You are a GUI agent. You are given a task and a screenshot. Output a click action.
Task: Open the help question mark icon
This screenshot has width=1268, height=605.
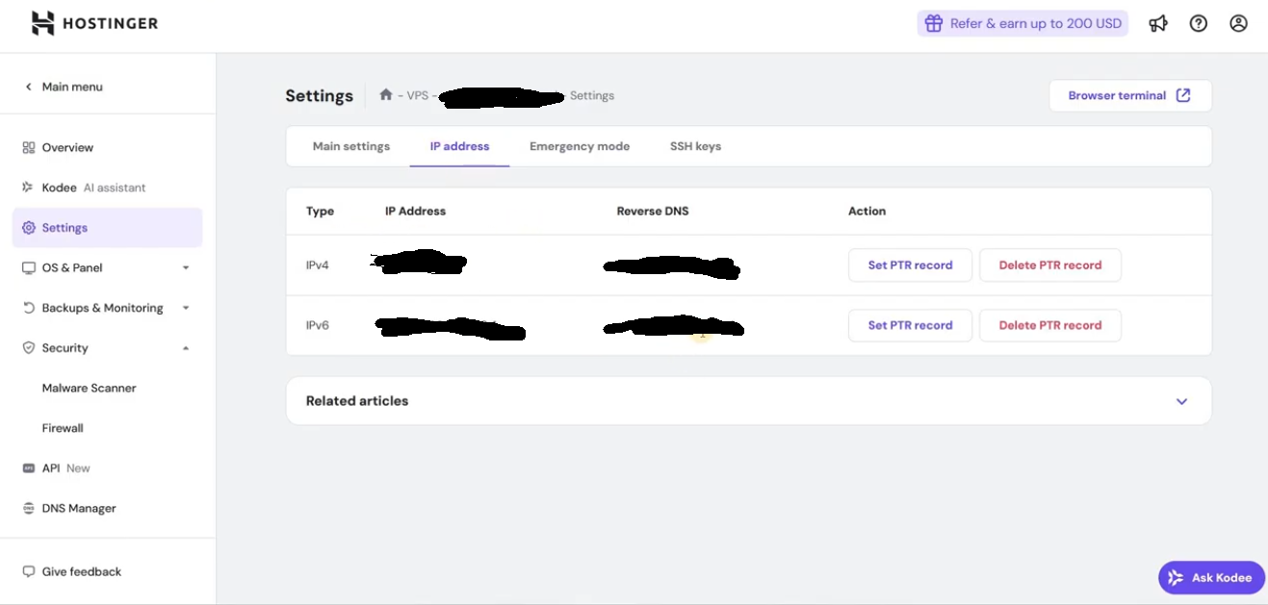click(1199, 24)
